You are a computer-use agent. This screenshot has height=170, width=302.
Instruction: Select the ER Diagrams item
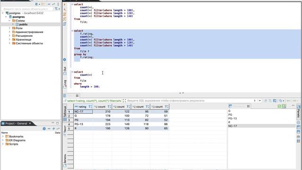pos(17,140)
